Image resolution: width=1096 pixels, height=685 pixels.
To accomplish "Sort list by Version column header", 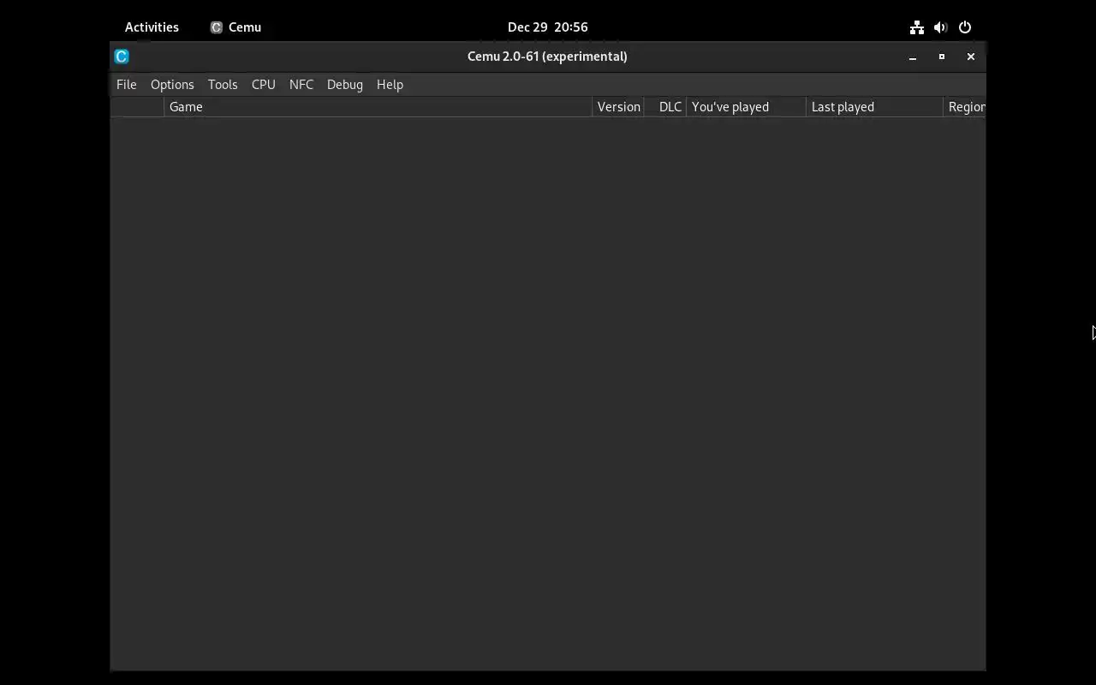I will [x=618, y=107].
